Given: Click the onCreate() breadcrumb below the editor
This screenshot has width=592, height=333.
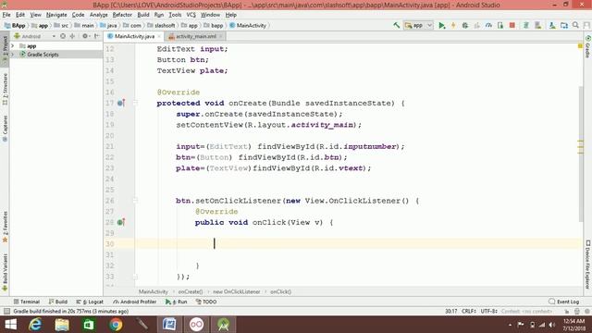Looking at the screenshot, I should [x=191, y=292].
